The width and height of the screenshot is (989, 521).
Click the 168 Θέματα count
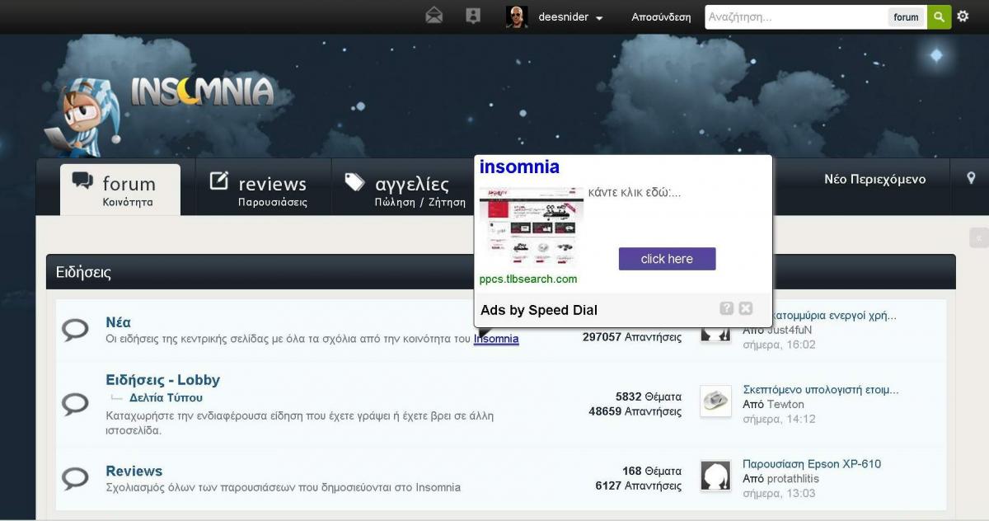652,472
